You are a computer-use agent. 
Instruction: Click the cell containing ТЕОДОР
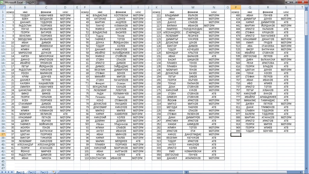[25, 15]
